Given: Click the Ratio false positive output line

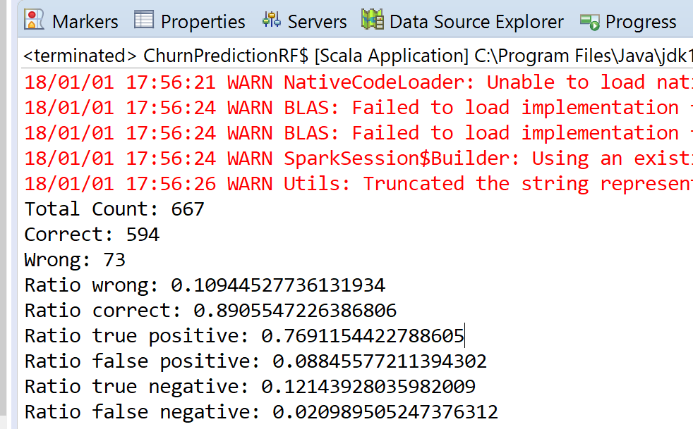Looking at the screenshot, I should click(255, 361).
